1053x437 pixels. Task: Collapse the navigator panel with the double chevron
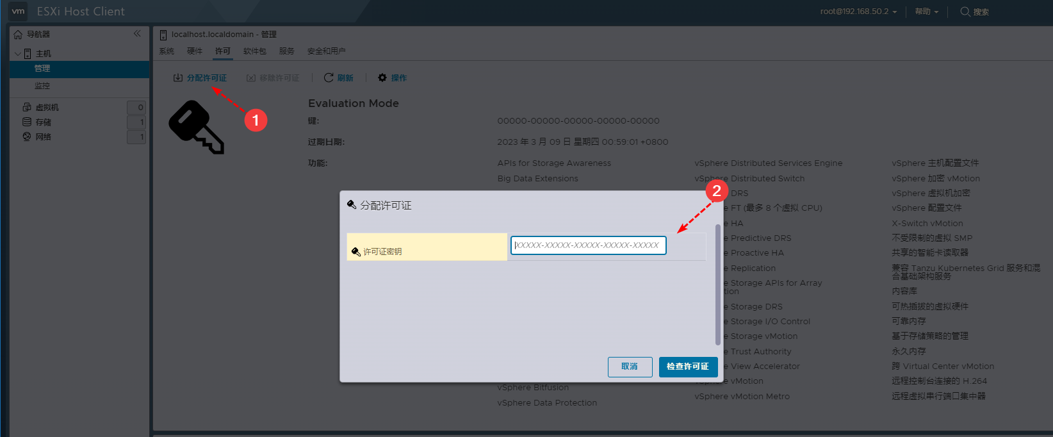137,34
